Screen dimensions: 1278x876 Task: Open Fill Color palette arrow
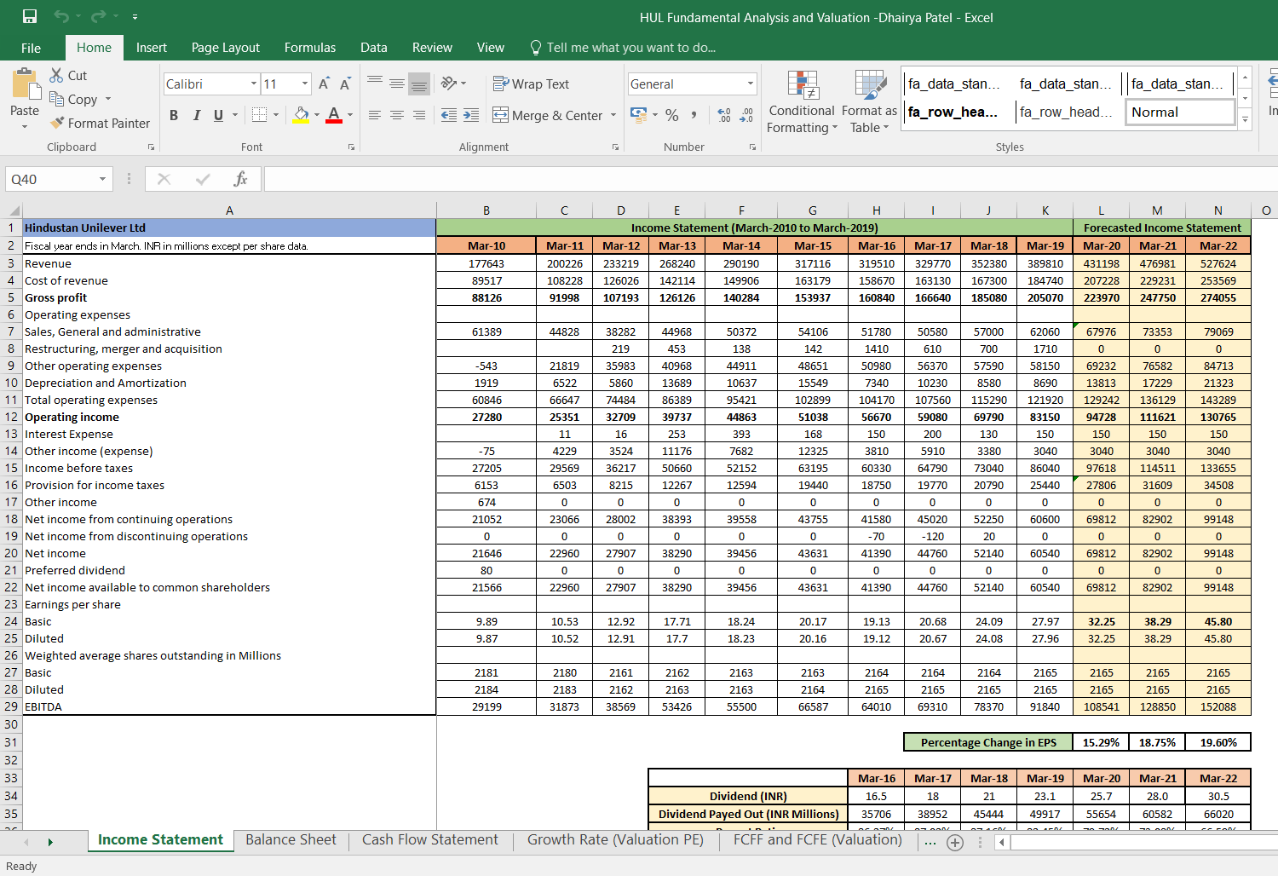click(317, 115)
